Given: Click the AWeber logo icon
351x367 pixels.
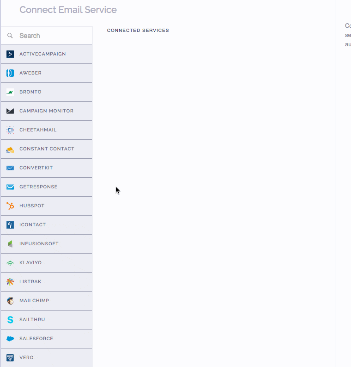Looking at the screenshot, I should point(10,73).
